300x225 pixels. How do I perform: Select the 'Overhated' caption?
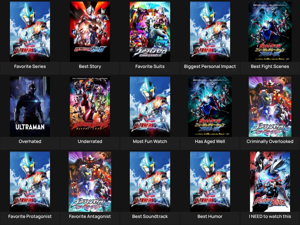click(x=30, y=141)
